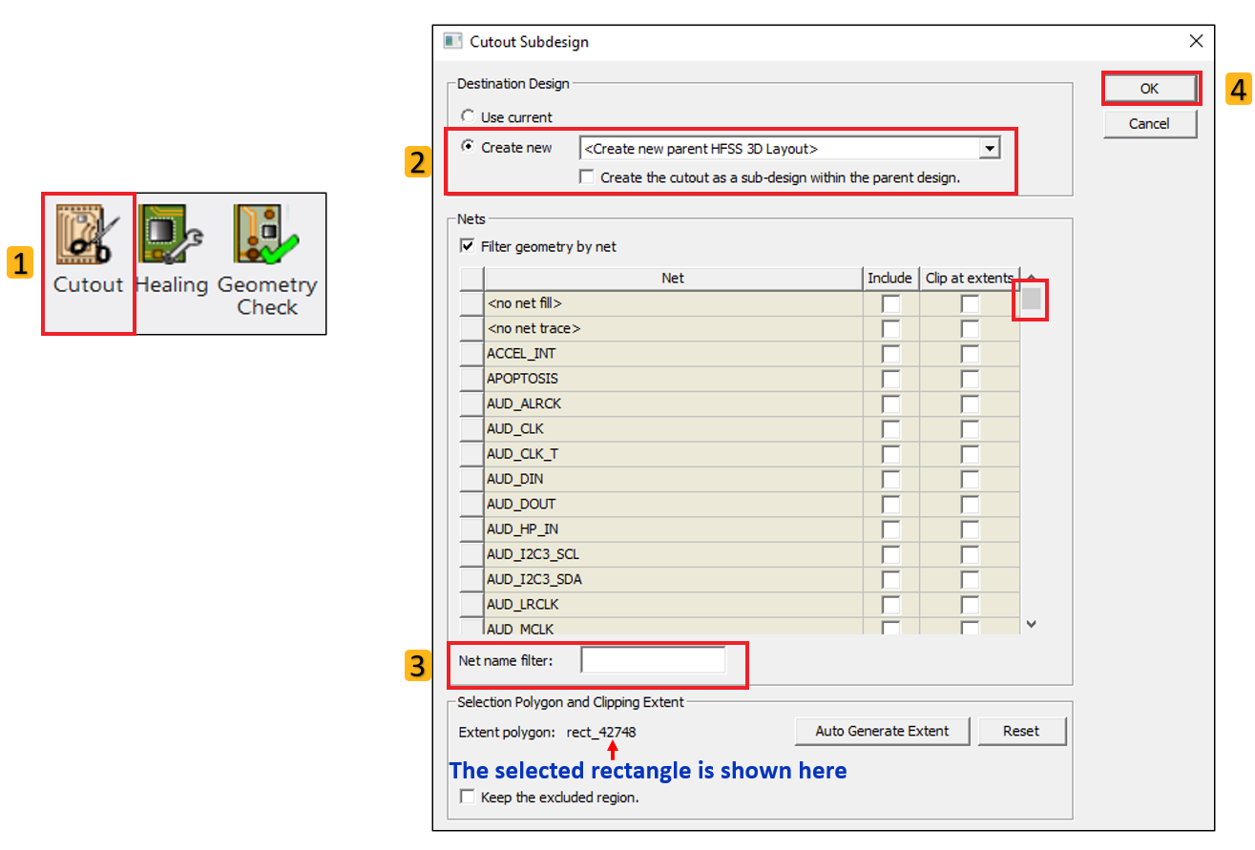Select the Create new radio button
The width and height of the screenshot is (1255, 850).
point(469,147)
